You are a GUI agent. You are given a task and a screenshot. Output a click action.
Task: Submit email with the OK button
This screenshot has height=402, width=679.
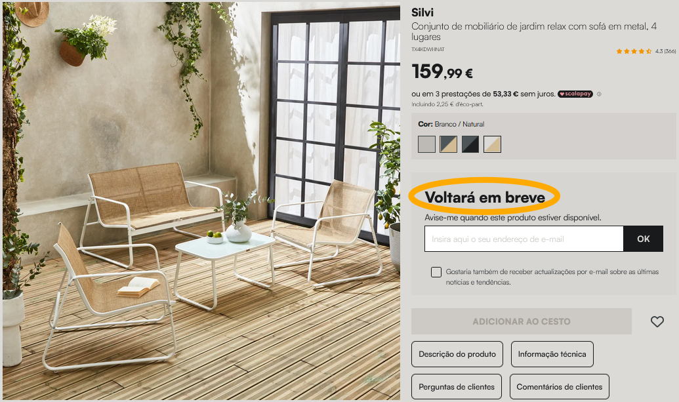click(643, 239)
